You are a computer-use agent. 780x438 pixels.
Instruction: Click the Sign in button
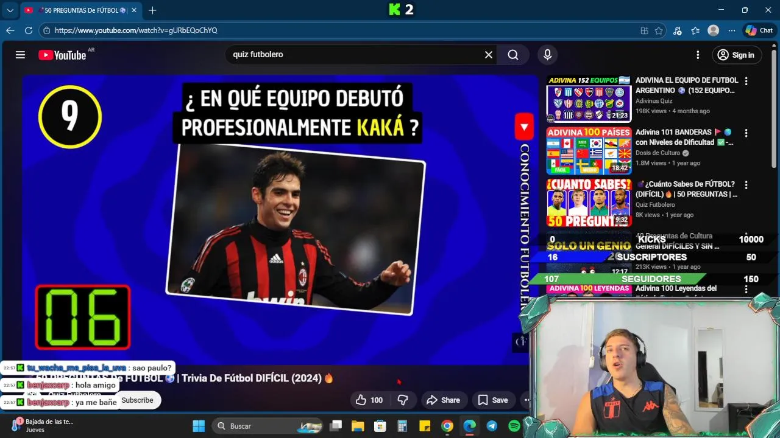pyautogui.click(x=736, y=55)
